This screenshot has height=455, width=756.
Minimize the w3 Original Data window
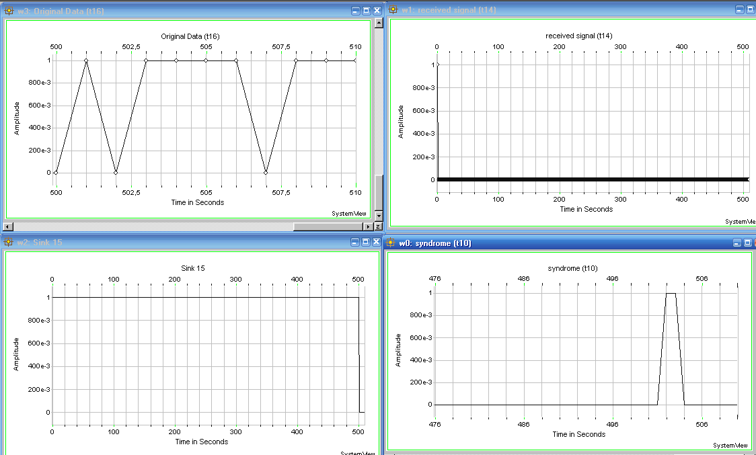pyautogui.click(x=355, y=11)
